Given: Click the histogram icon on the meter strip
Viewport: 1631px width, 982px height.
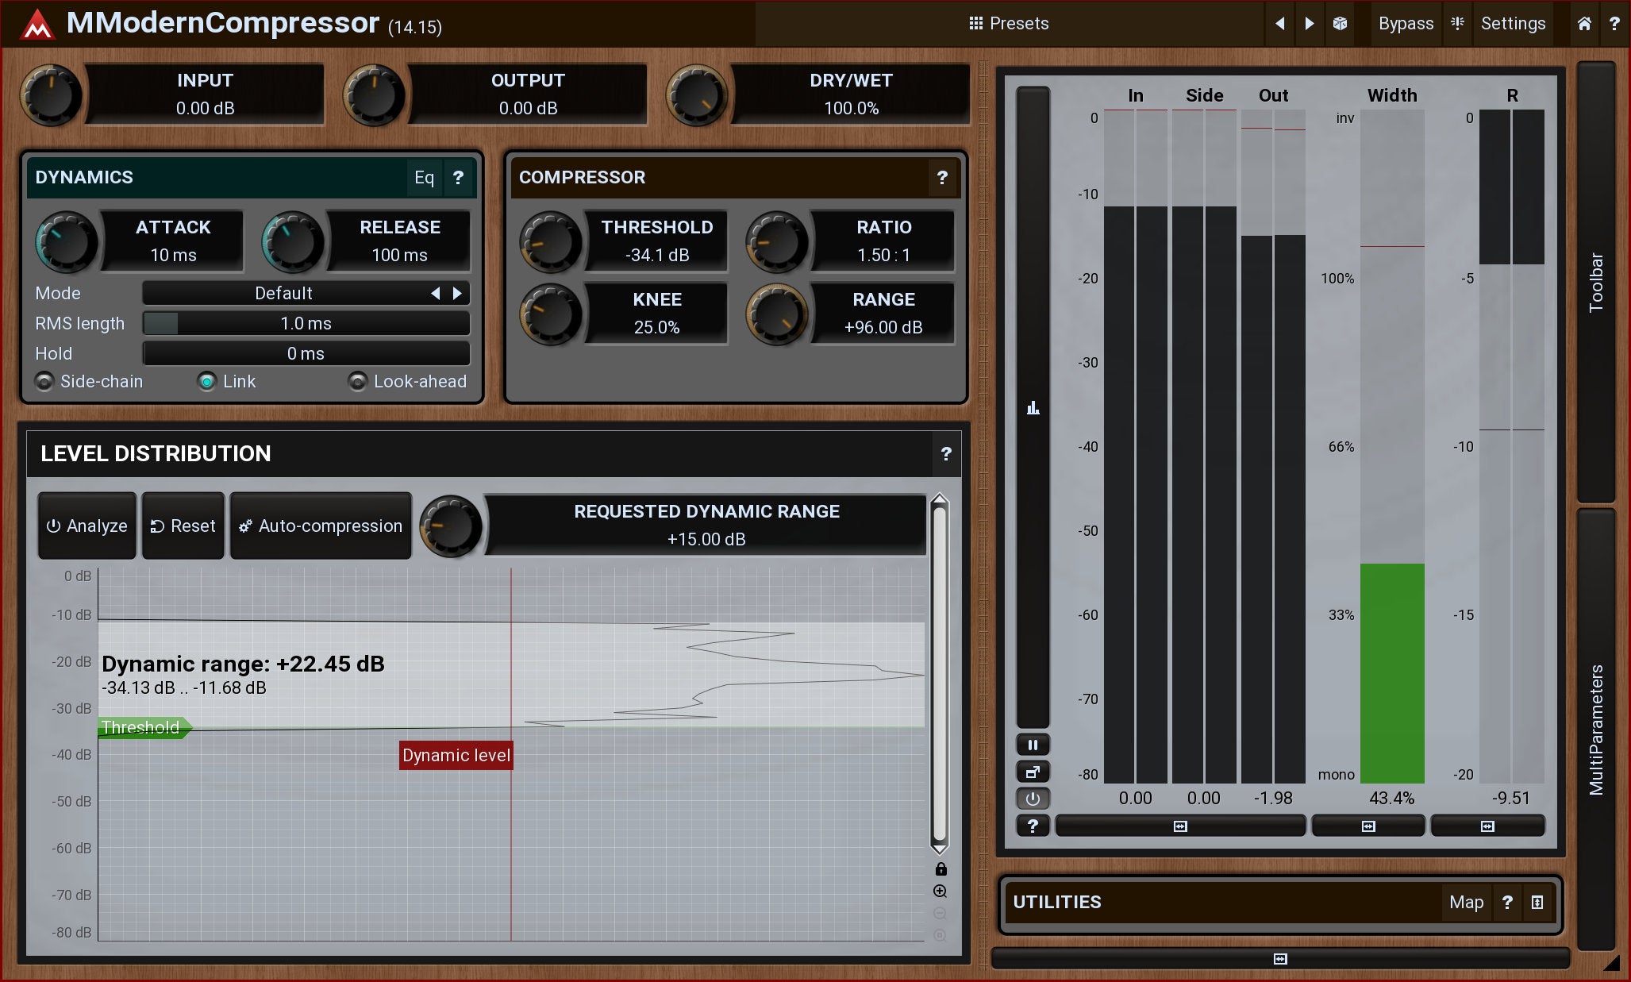Looking at the screenshot, I should 1033,408.
